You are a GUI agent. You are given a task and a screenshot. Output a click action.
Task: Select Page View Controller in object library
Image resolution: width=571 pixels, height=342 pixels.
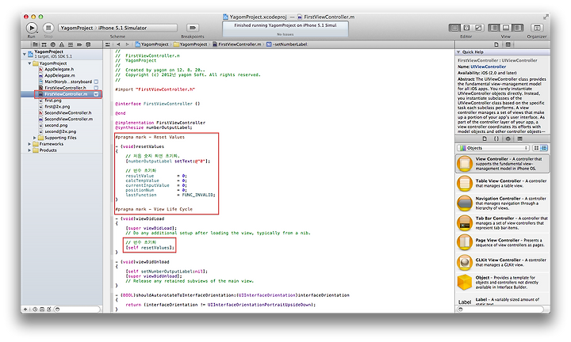(x=502, y=243)
